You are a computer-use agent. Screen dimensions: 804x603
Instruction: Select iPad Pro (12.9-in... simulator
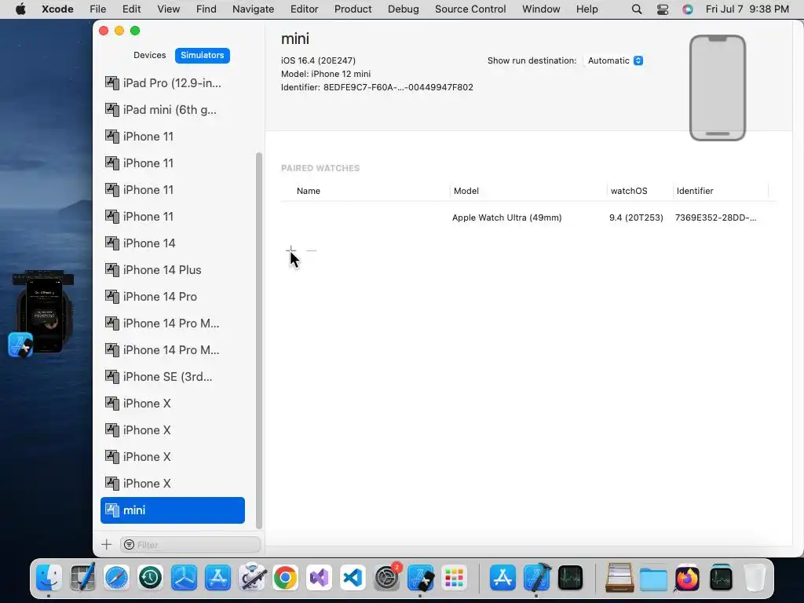tap(172, 83)
